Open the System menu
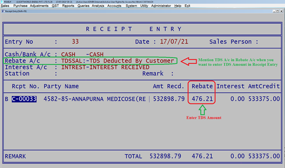This screenshot has width=285, height=168. [132, 5]
